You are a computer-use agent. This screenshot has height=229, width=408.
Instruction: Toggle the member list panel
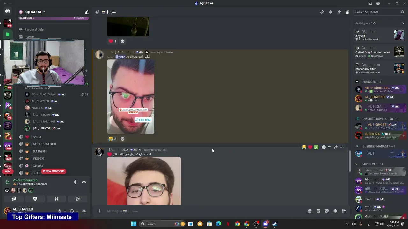coord(348,12)
